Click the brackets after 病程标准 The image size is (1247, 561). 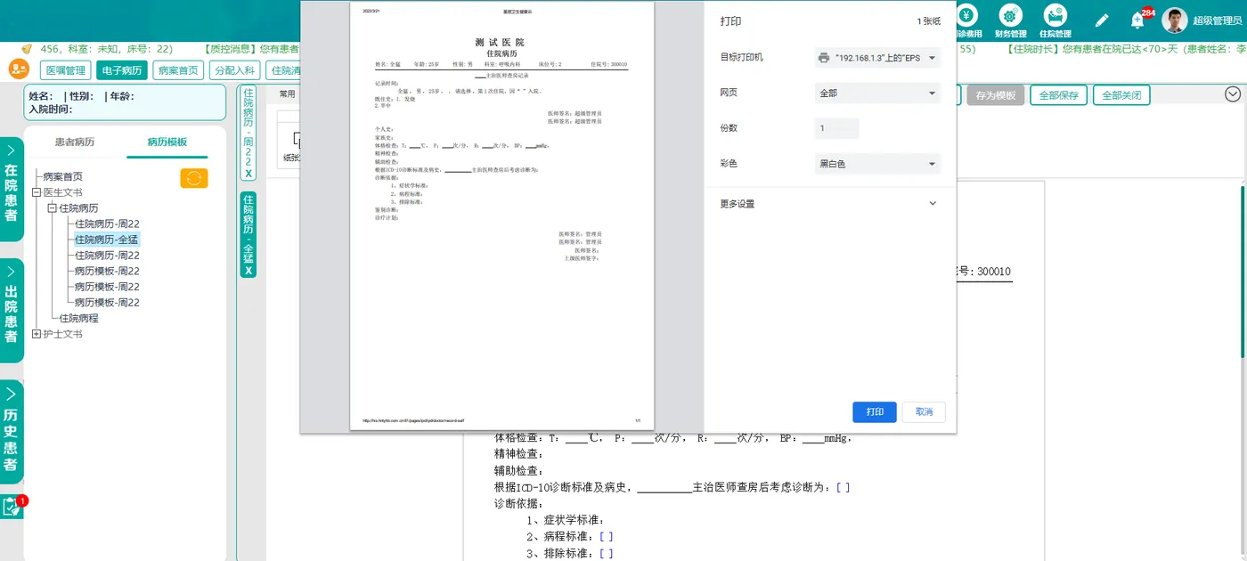point(606,537)
